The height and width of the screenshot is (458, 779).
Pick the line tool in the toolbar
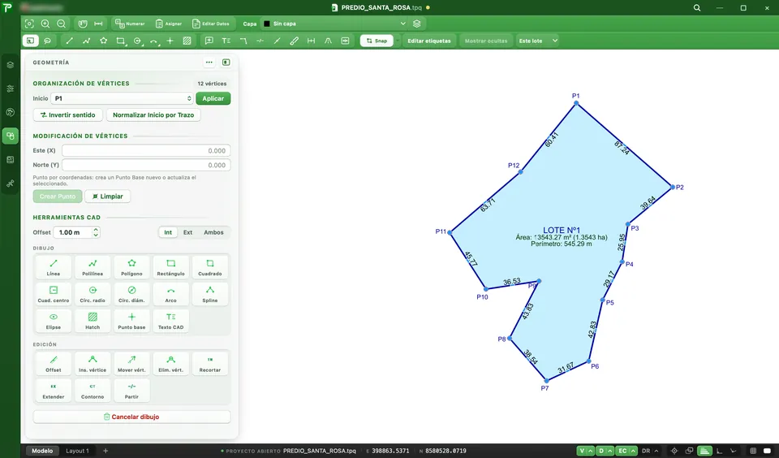click(70, 41)
